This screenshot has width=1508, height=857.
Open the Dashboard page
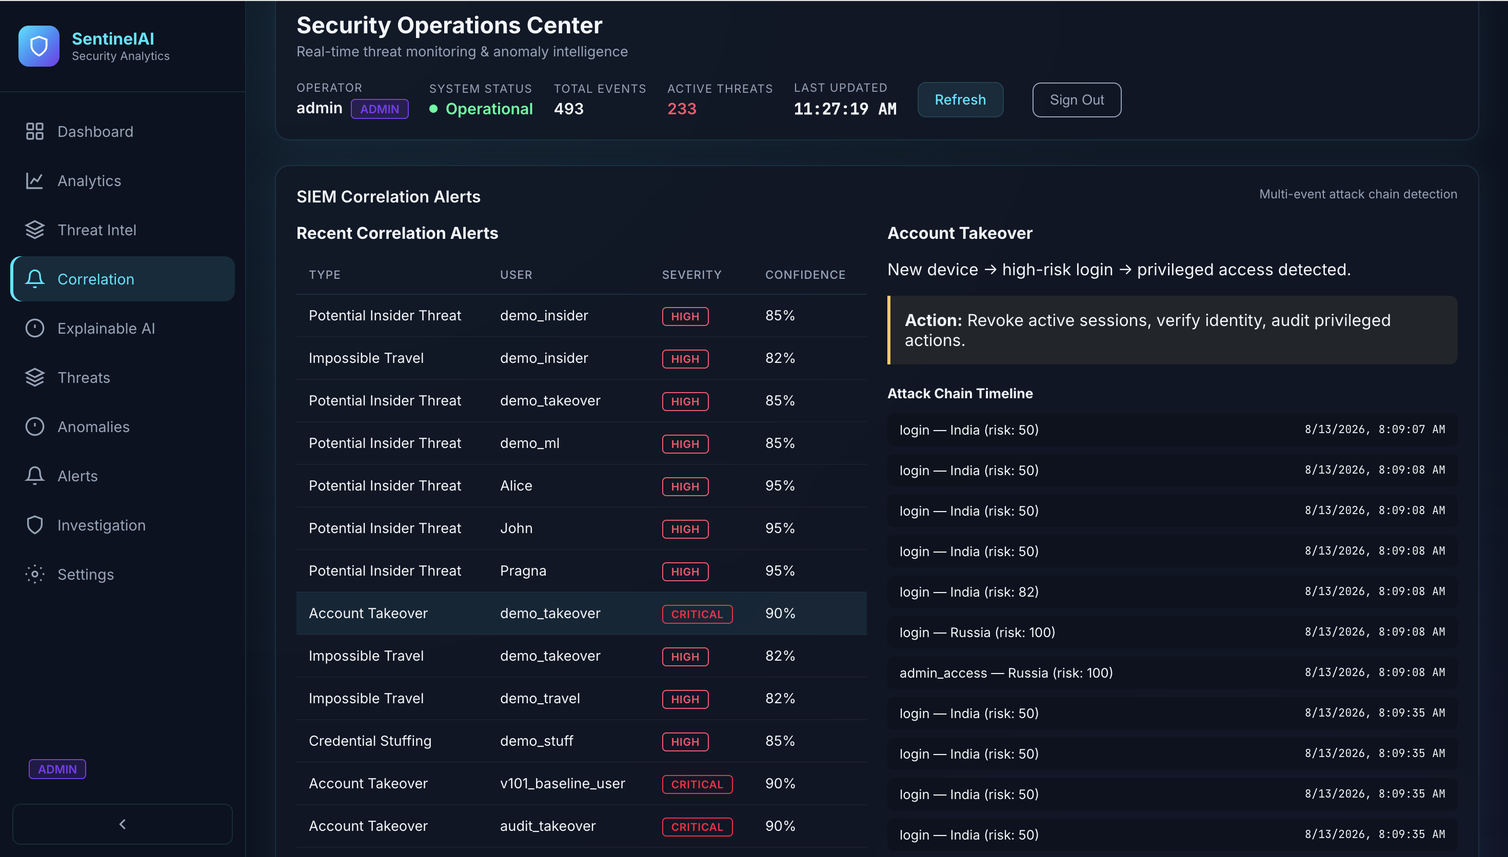pos(123,131)
